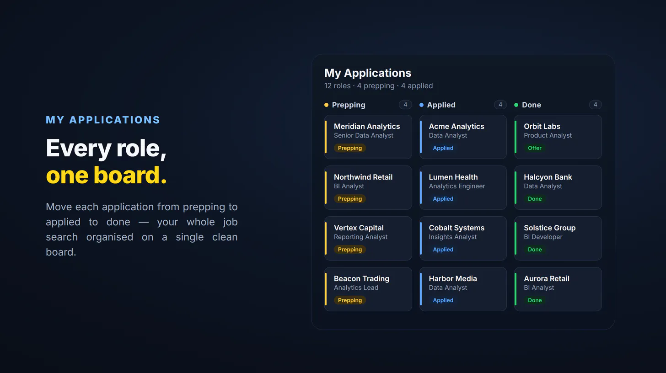The width and height of the screenshot is (666, 373).
Task: Click the blue "MY APPLICATIONS" eyebrow label
Action: [x=103, y=120]
